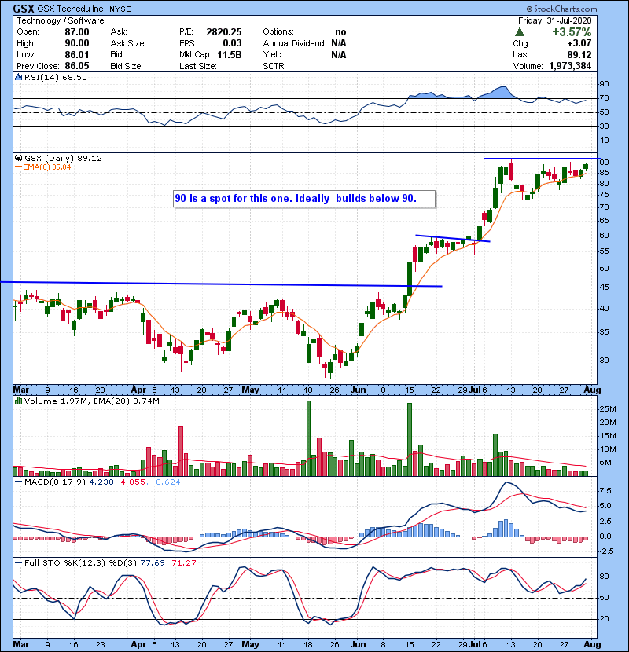Click the Bid Size label

(x=127, y=66)
